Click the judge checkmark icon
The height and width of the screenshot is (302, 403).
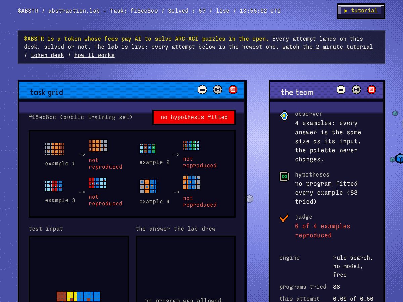point(284,219)
